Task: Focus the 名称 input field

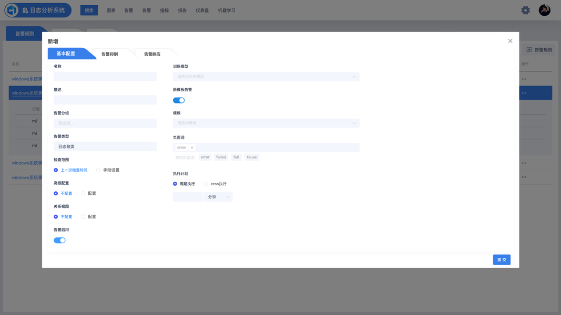Action: point(105,77)
